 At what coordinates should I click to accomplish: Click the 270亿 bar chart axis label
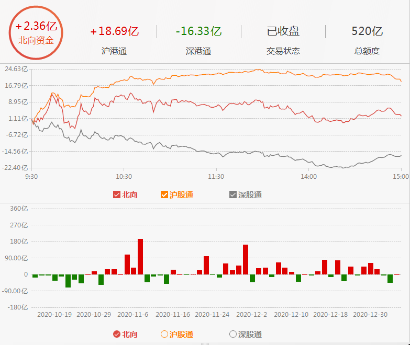tap(19, 225)
